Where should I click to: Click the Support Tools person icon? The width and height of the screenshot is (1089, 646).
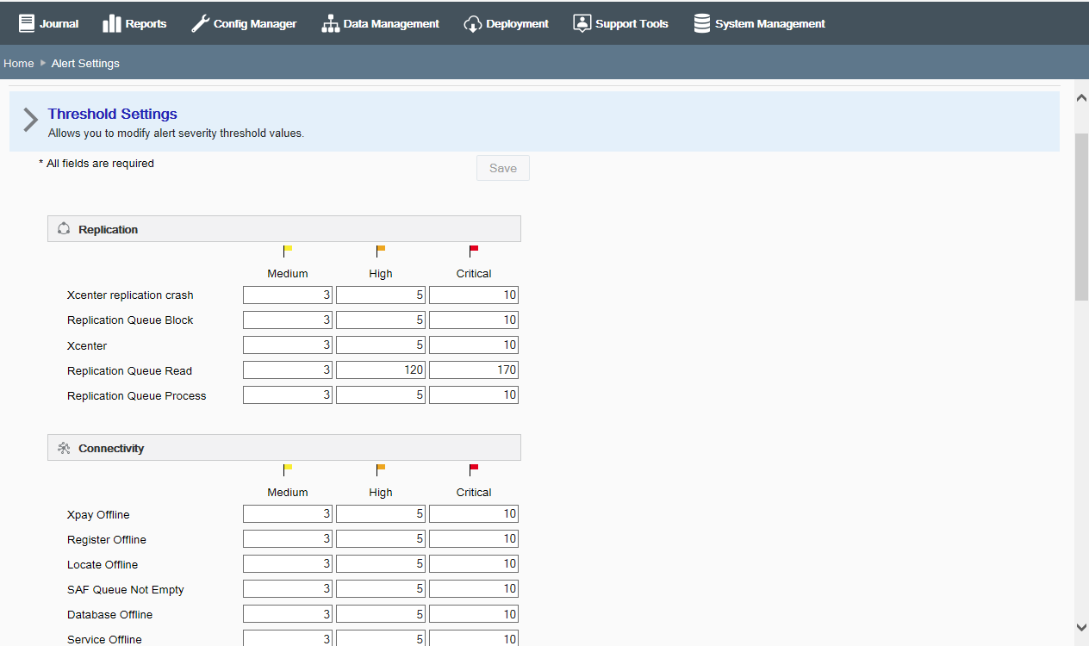(x=582, y=23)
